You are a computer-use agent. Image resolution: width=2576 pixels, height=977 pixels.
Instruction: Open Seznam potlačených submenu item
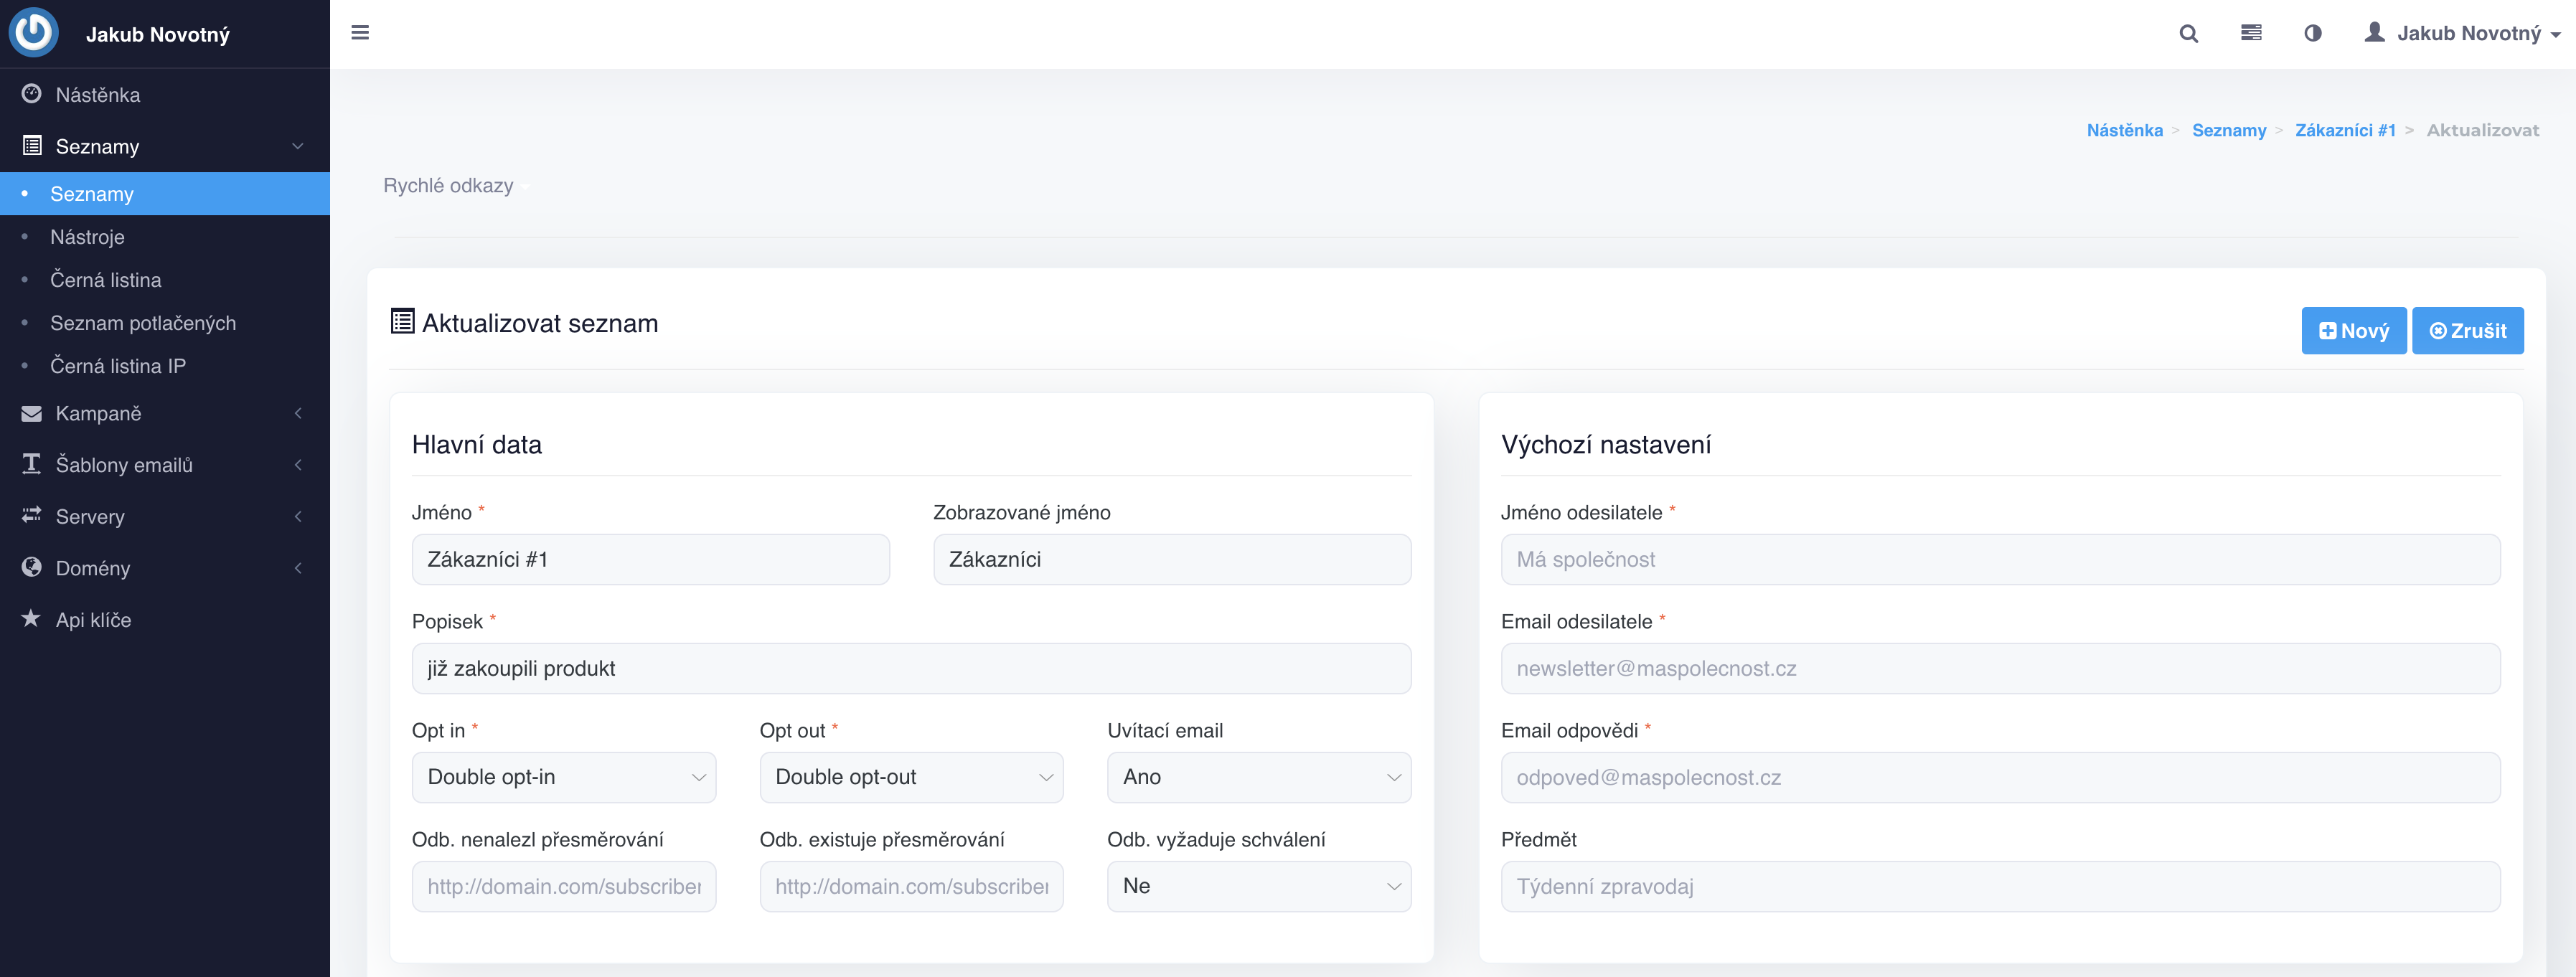pos(165,323)
